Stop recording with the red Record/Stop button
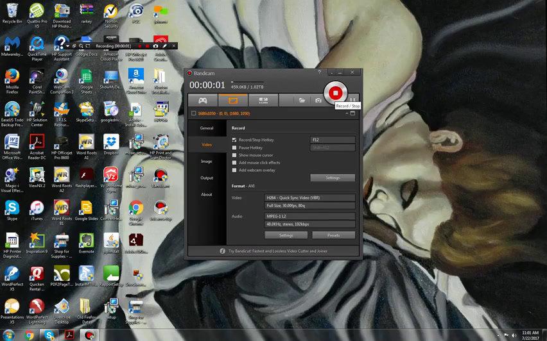Image resolution: width=547 pixels, height=341 pixels. [x=335, y=93]
